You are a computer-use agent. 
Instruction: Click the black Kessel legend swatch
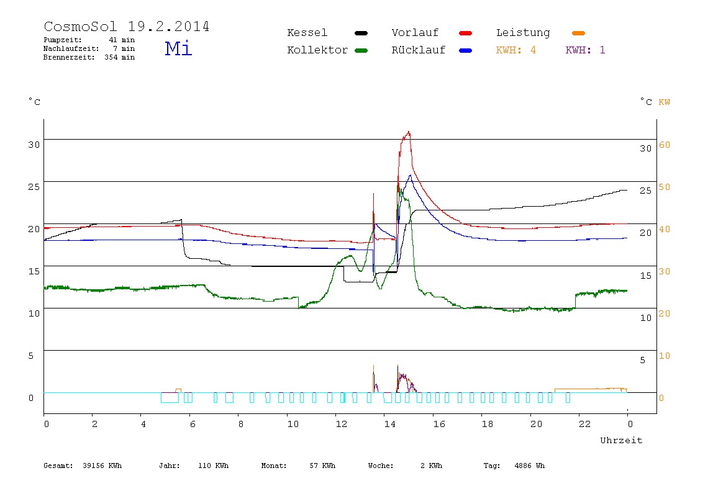361,33
